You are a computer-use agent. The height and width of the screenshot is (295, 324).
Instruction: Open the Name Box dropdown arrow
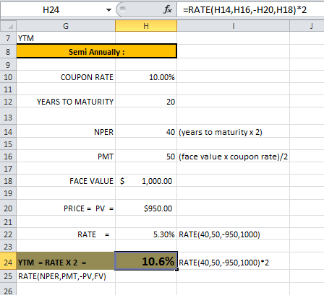click(108, 10)
